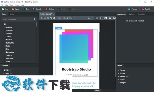Click the Styles tab at bottom

[x=97, y=91]
